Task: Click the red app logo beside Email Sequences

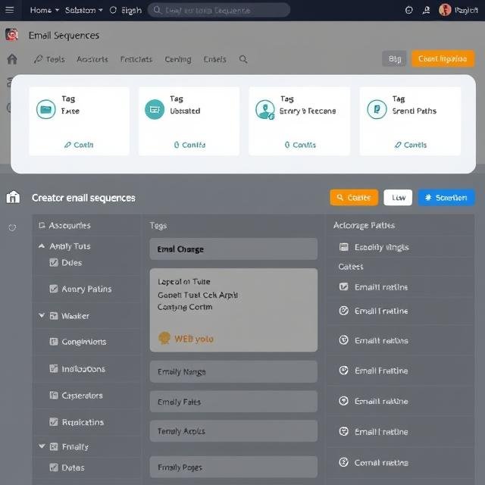Action: click(x=11, y=35)
